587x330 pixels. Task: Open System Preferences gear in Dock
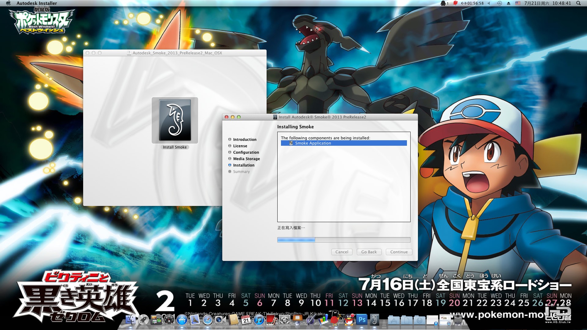[x=285, y=320]
